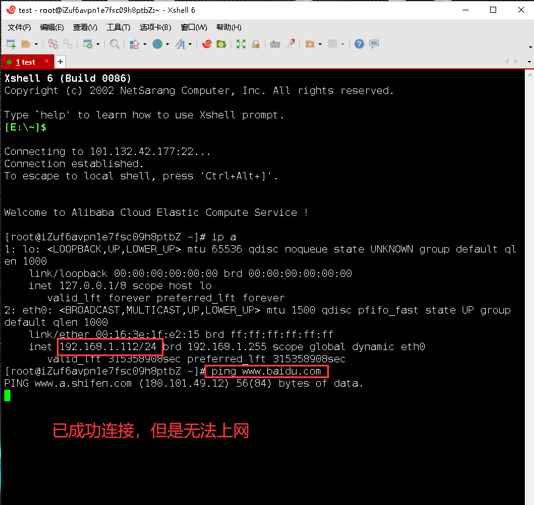Click the Find magnifier icon

pyautogui.click(x=115, y=44)
